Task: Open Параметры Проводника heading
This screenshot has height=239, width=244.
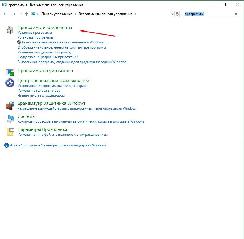Action: tap(42, 129)
